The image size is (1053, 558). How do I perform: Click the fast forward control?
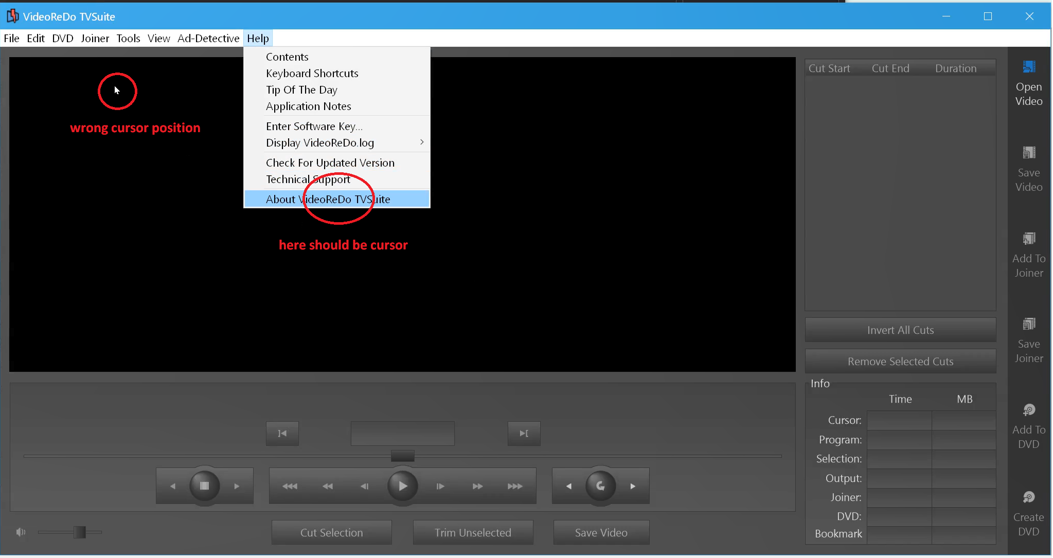coord(477,485)
